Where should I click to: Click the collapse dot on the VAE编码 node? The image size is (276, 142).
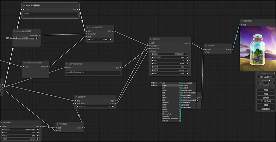58,124
